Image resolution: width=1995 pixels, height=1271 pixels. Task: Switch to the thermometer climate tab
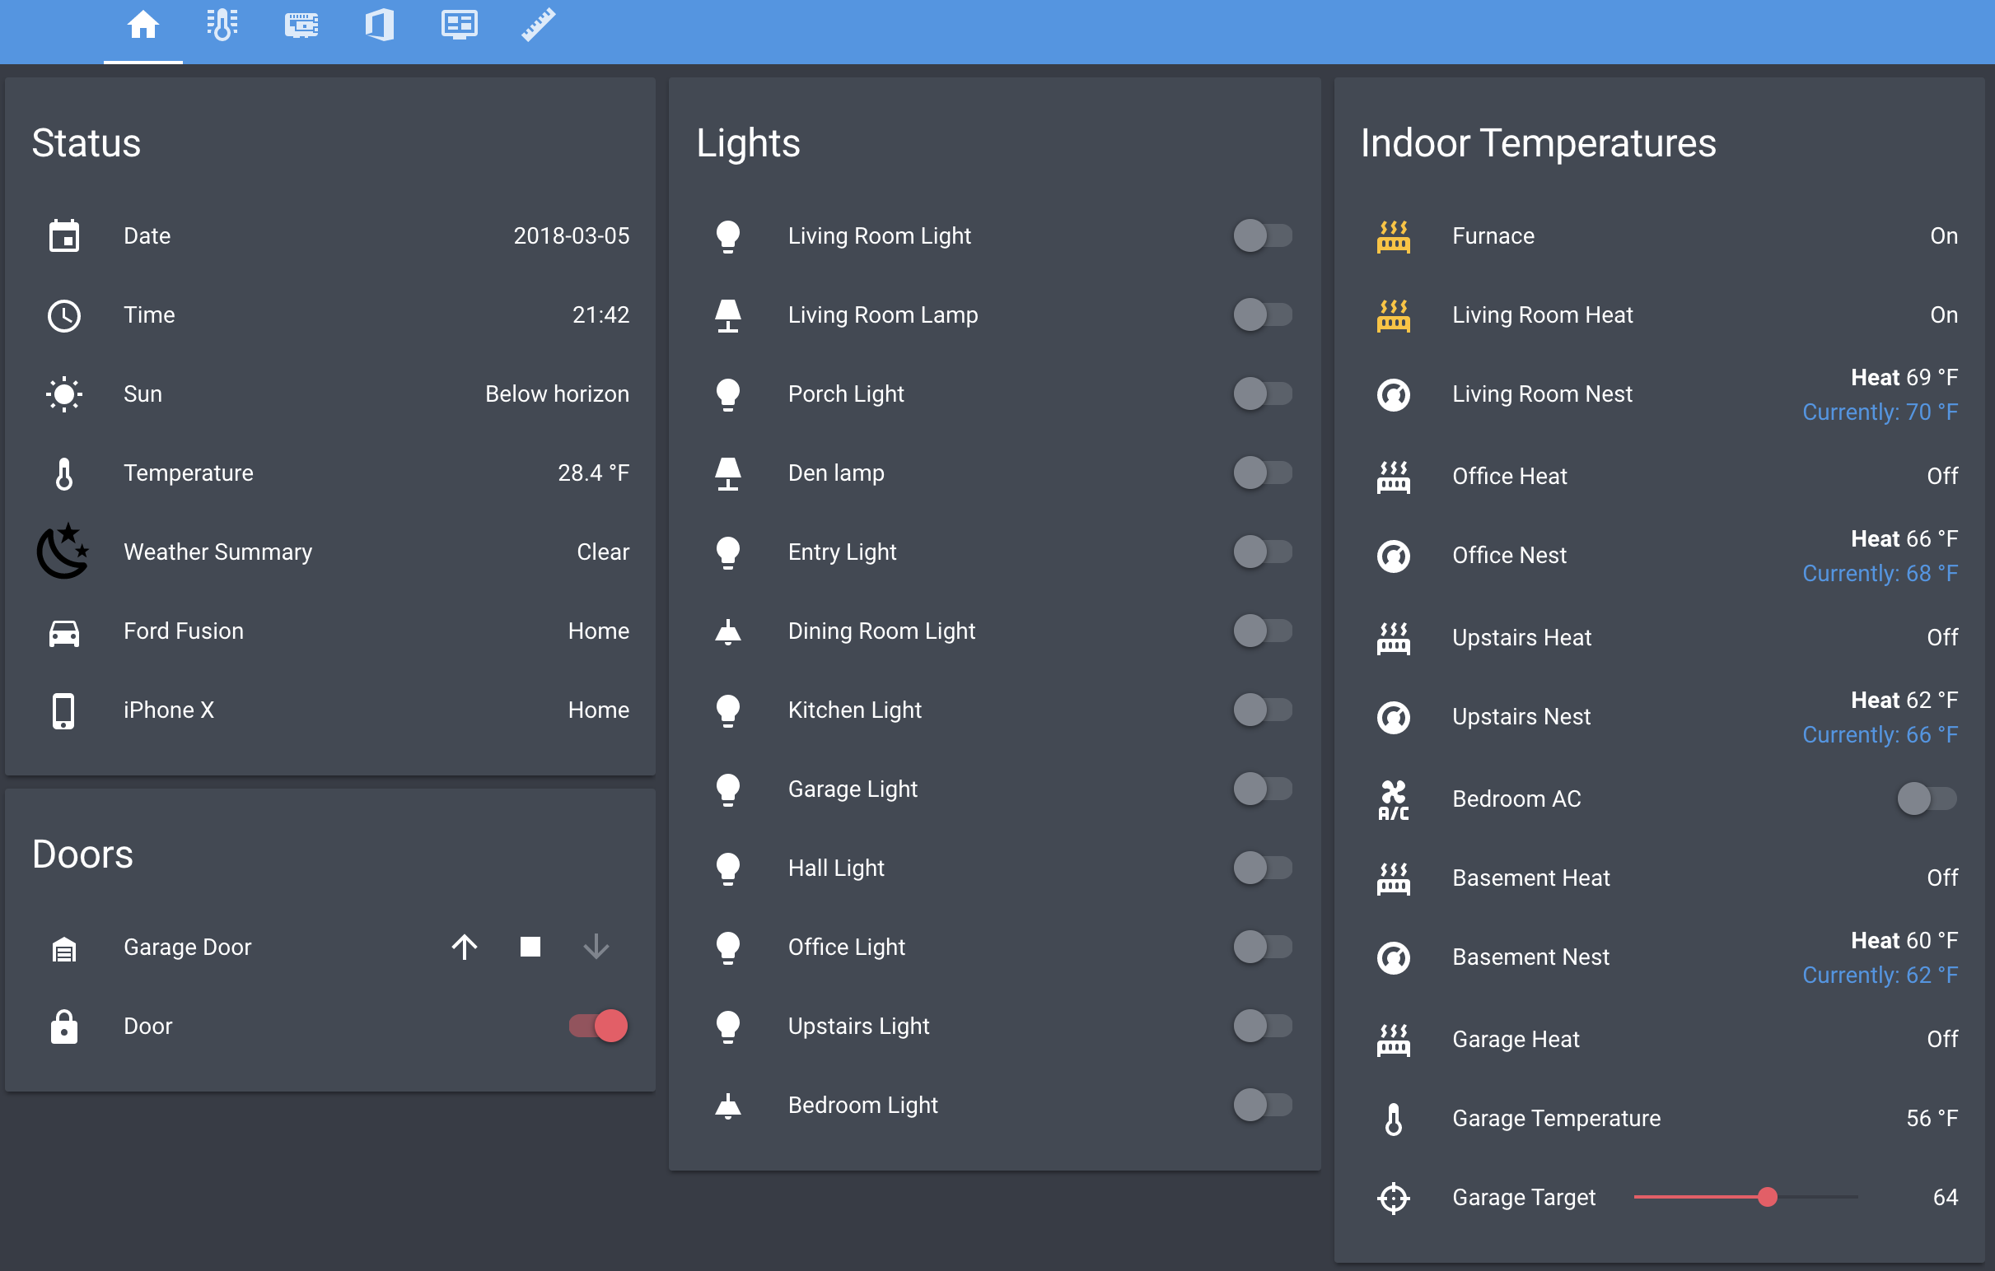(x=222, y=25)
